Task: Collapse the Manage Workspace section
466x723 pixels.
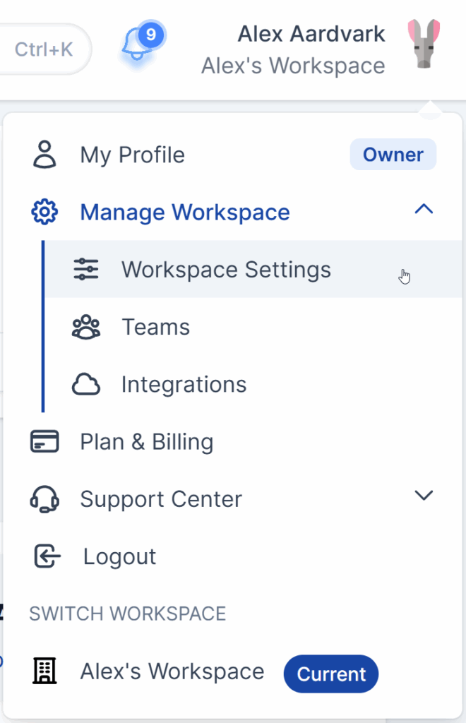Action: click(424, 209)
